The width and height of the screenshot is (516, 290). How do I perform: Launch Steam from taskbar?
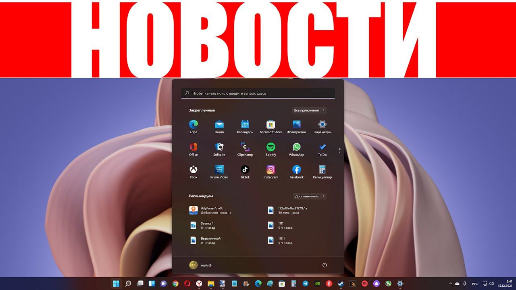click(341, 284)
